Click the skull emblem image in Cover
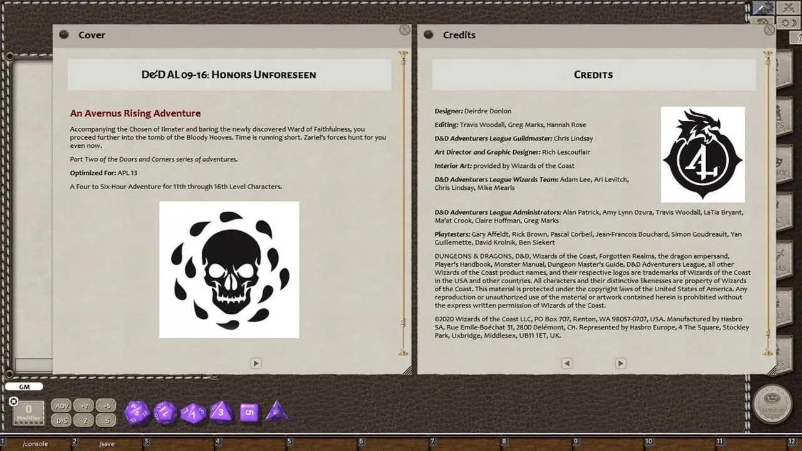 tap(229, 269)
